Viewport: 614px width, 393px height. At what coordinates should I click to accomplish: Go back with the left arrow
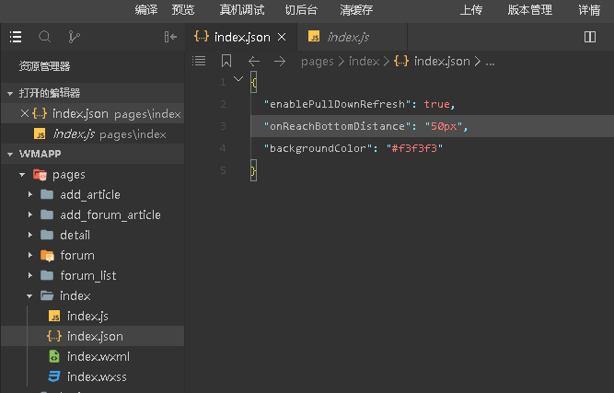tap(254, 61)
